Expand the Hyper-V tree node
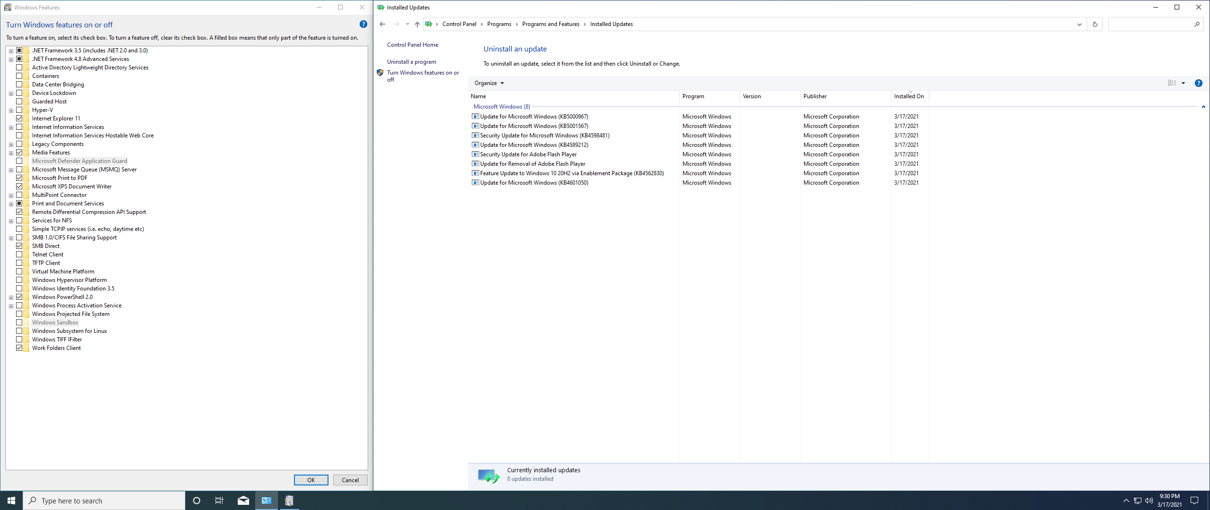Screen dimensions: 1210x510 tap(11, 110)
